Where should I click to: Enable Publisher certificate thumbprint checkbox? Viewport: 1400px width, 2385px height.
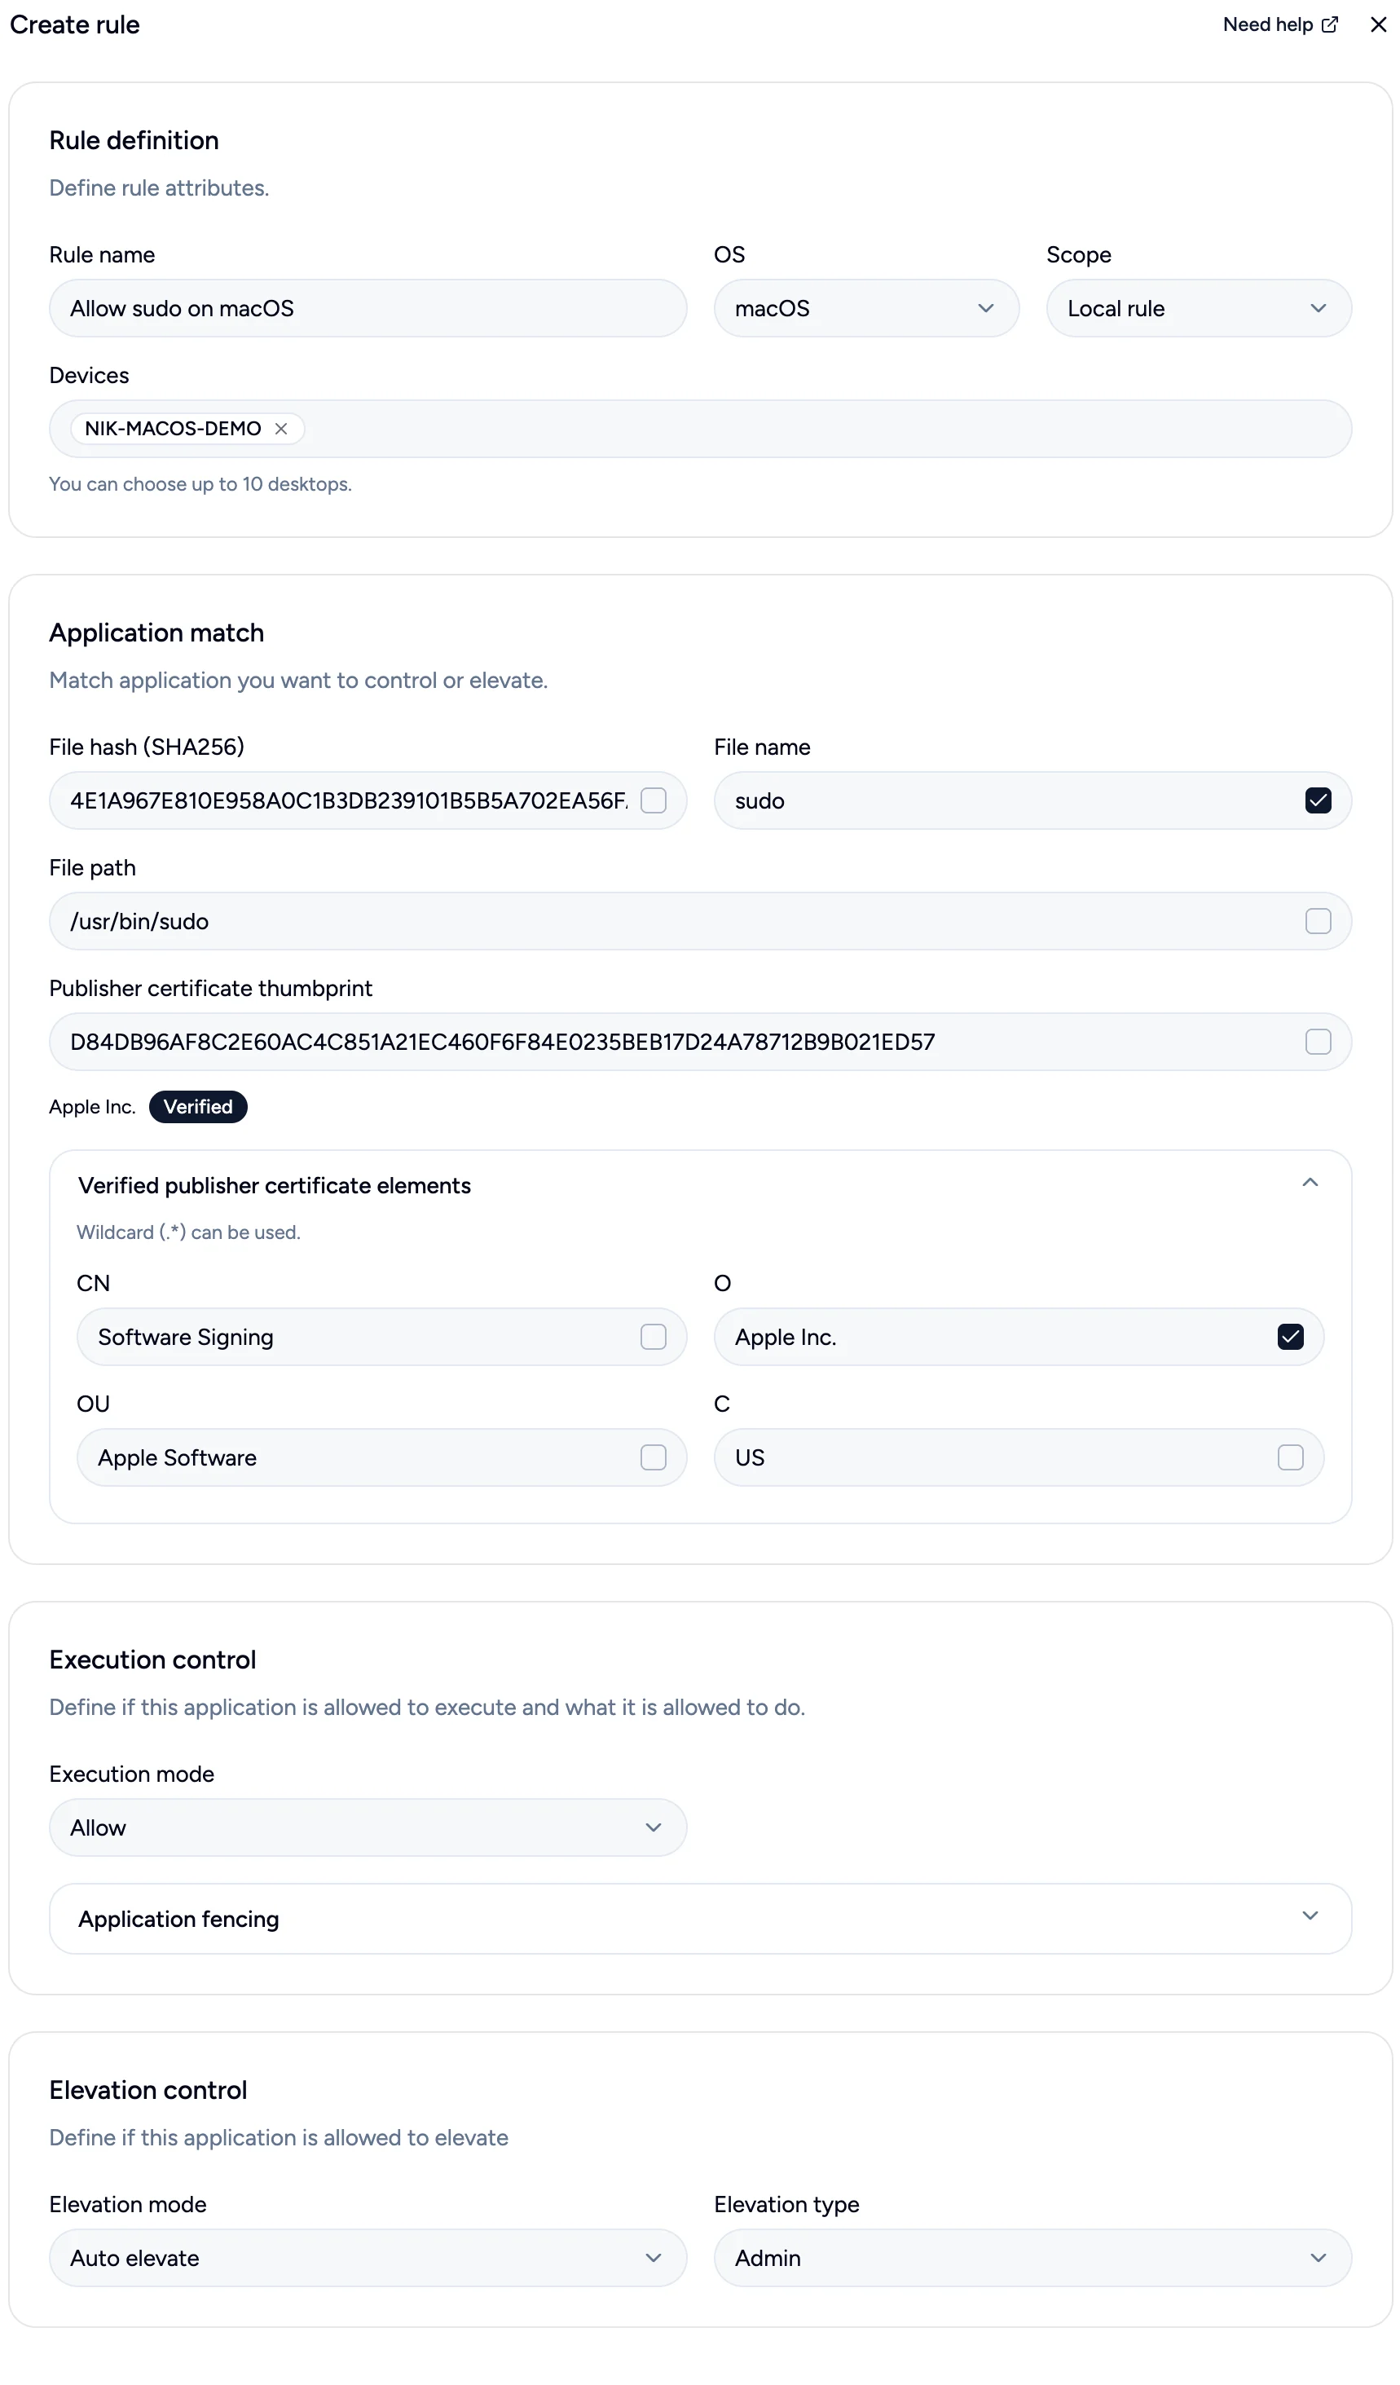pyautogui.click(x=1318, y=1042)
